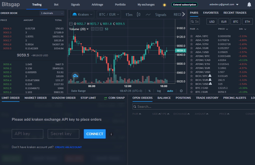Image resolution: width=255 pixels, height=165 pixels.
Task: Open the Signals nav menu
Action: point(75,4)
